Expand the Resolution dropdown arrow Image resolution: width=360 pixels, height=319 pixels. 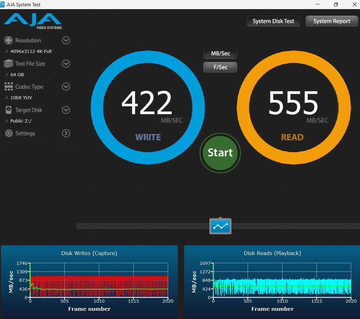pos(66,40)
